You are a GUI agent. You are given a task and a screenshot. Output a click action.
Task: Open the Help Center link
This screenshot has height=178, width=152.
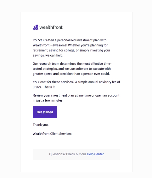pos(95,154)
